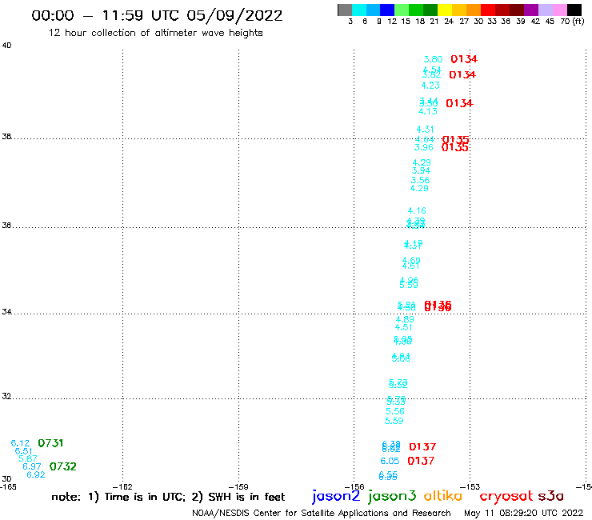This screenshot has width=592, height=520.
Task: Click the wave height value 4.13
Action: pos(428,111)
